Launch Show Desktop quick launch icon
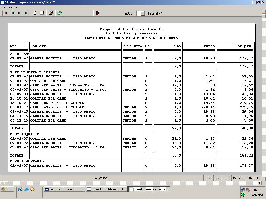The image size is (266, 199). click(x=20, y=189)
